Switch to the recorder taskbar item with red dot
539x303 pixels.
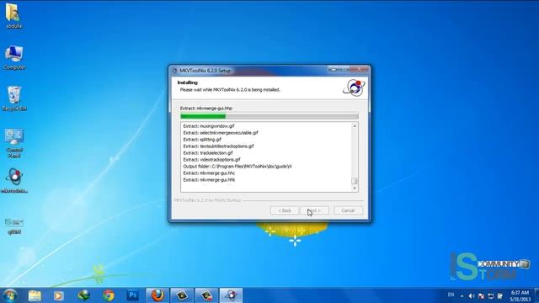pyautogui.click(x=206, y=295)
